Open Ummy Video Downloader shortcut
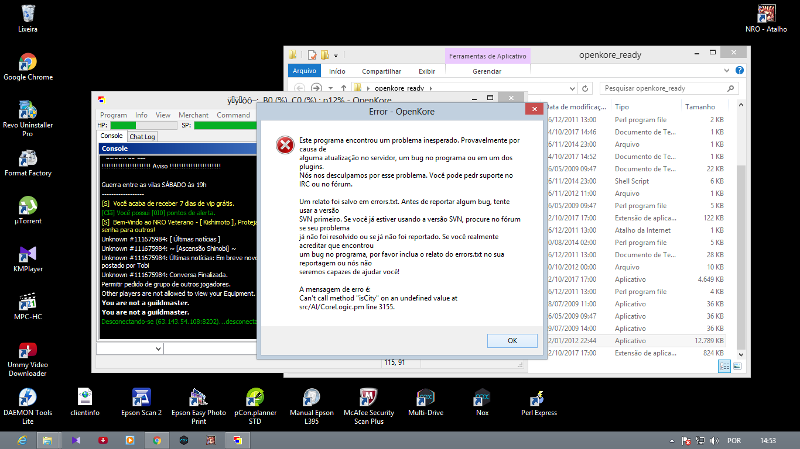Image resolution: width=800 pixels, height=449 pixels. tap(28, 359)
